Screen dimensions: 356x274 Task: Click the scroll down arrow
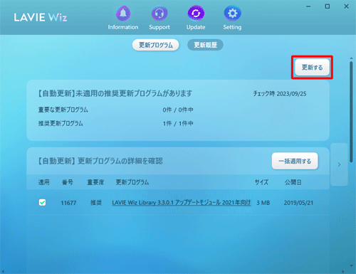(351, 265)
